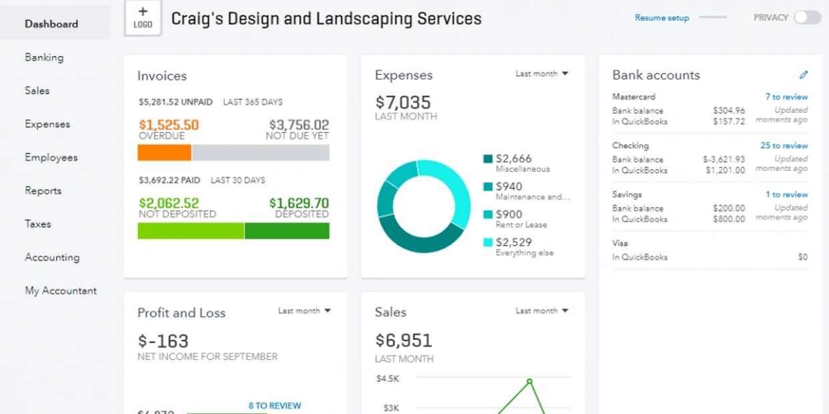Click Savings 1 to review link
Viewport: 829px width, 414px height.
[x=786, y=194]
